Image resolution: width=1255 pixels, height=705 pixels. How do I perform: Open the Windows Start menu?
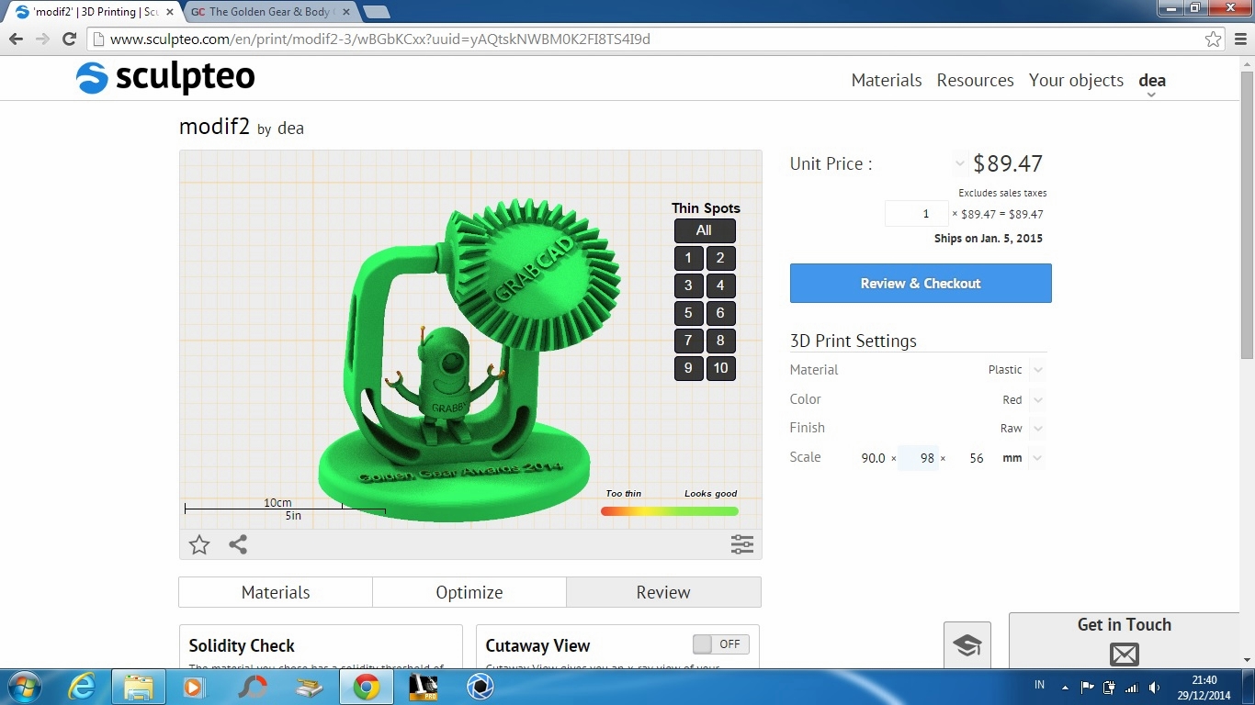[23, 687]
